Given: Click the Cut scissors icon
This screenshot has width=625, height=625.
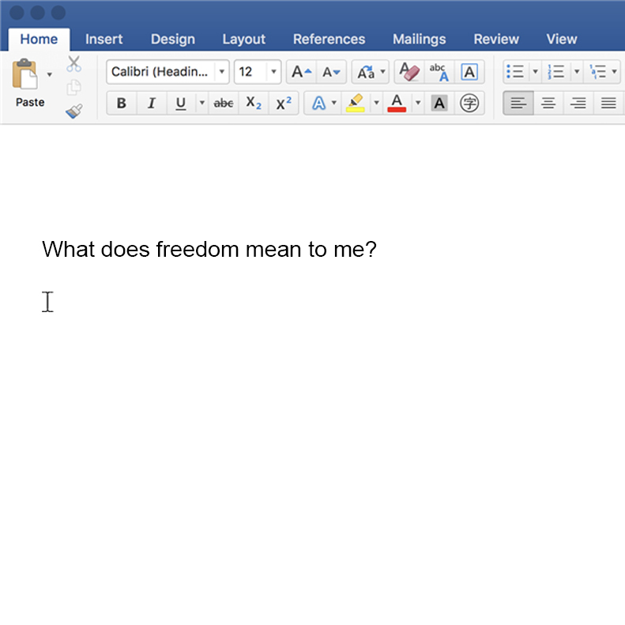Looking at the screenshot, I should (73, 64).
